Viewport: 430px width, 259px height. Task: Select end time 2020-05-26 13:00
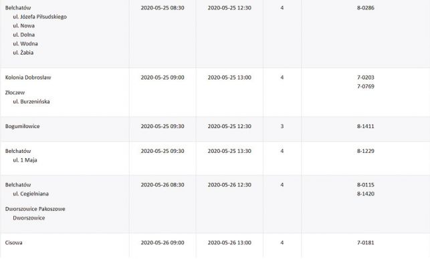point(229,242)
